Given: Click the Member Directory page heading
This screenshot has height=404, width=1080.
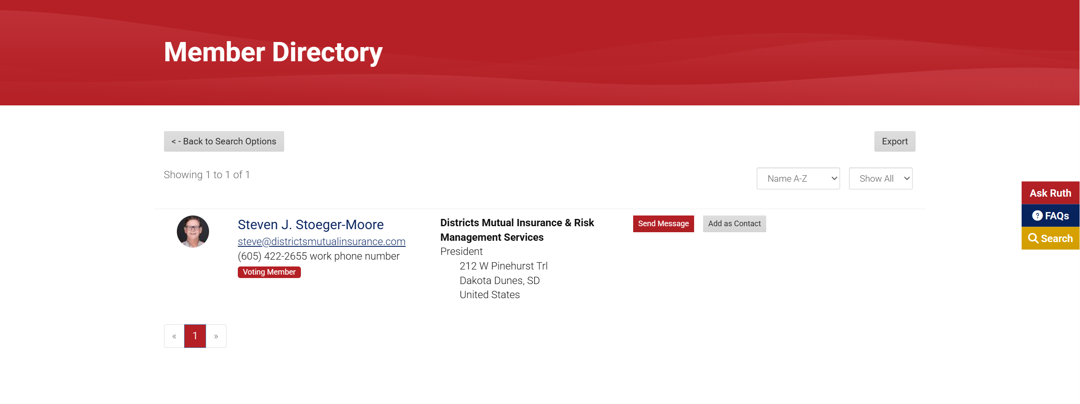Looking at the screenshot, I should [x=273, y=52].
